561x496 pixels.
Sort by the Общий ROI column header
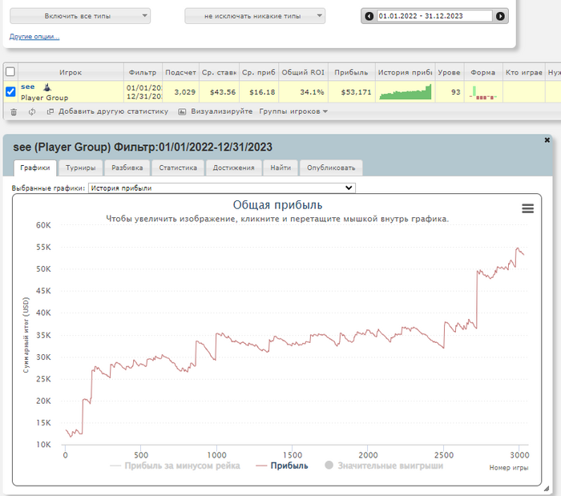303,72
